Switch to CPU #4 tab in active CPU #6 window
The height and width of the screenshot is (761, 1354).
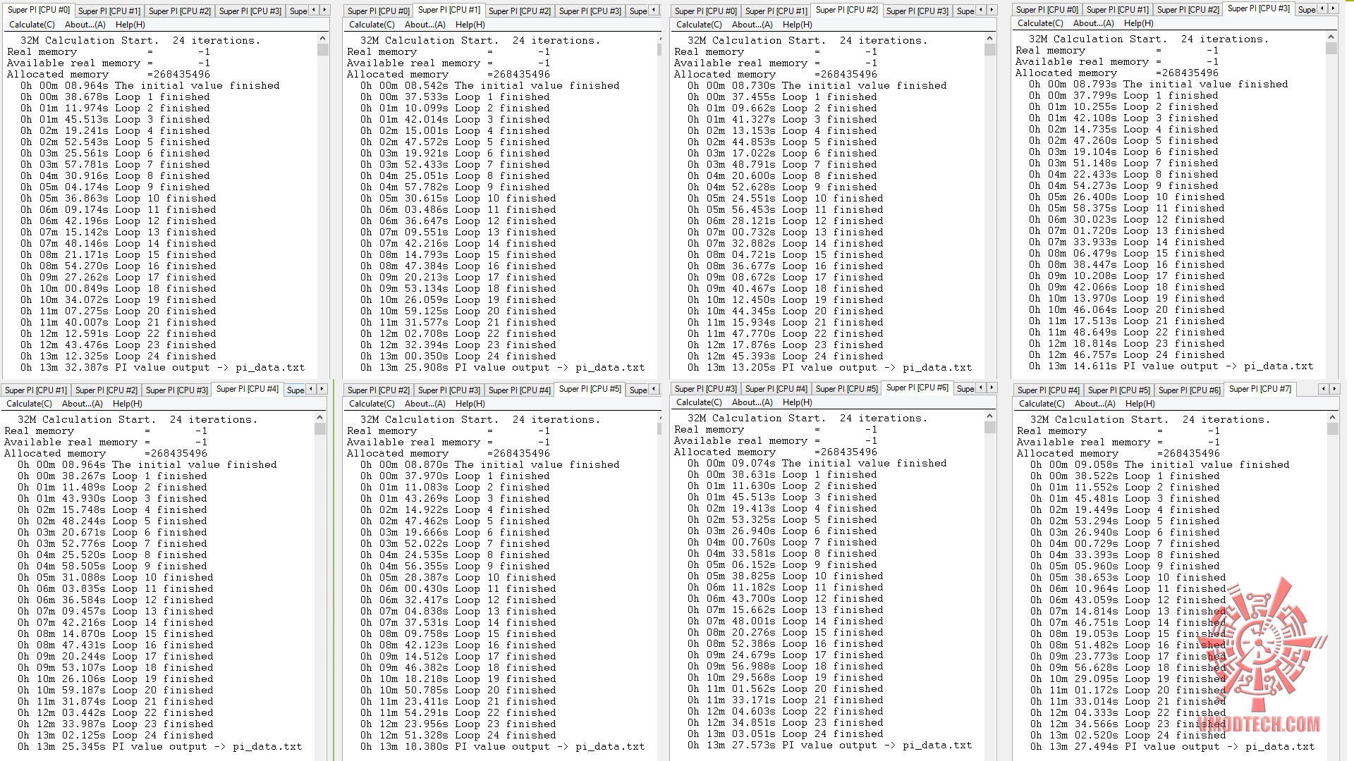coord(776,388)
